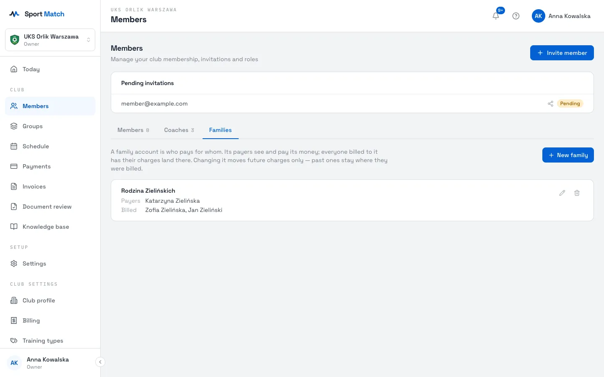Click the New family button
This screenshot has height=377, width=604.
coord(568,155)
